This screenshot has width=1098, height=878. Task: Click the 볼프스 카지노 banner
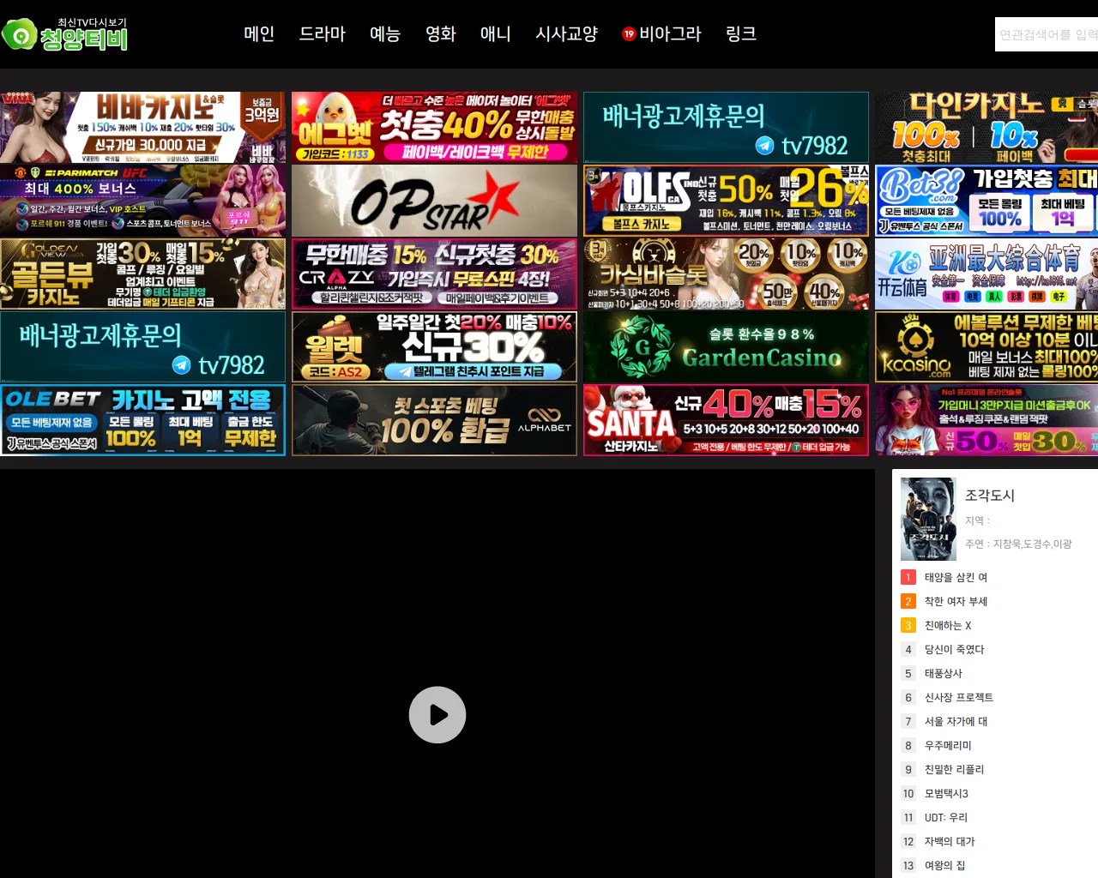tap(726, 201)
